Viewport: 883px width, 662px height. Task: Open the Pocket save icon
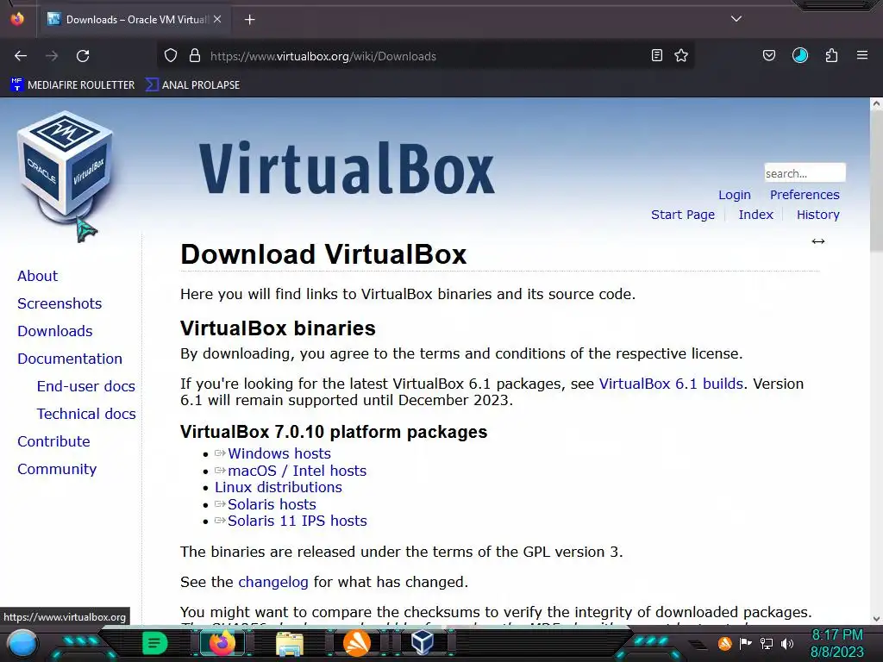[x=769, y=56]
